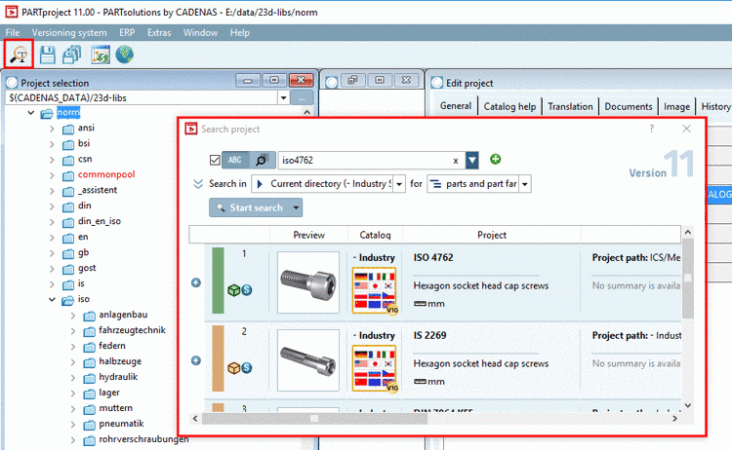Click the Catalog column header
Image resolution: width=732 pixels, height=450 pixels.
coord(375,235)
